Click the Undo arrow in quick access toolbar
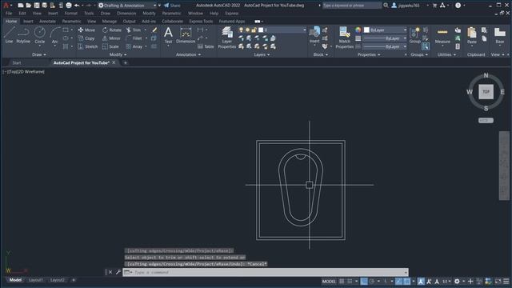Viewport: 512px width, 288px height. tap(77, 6)
